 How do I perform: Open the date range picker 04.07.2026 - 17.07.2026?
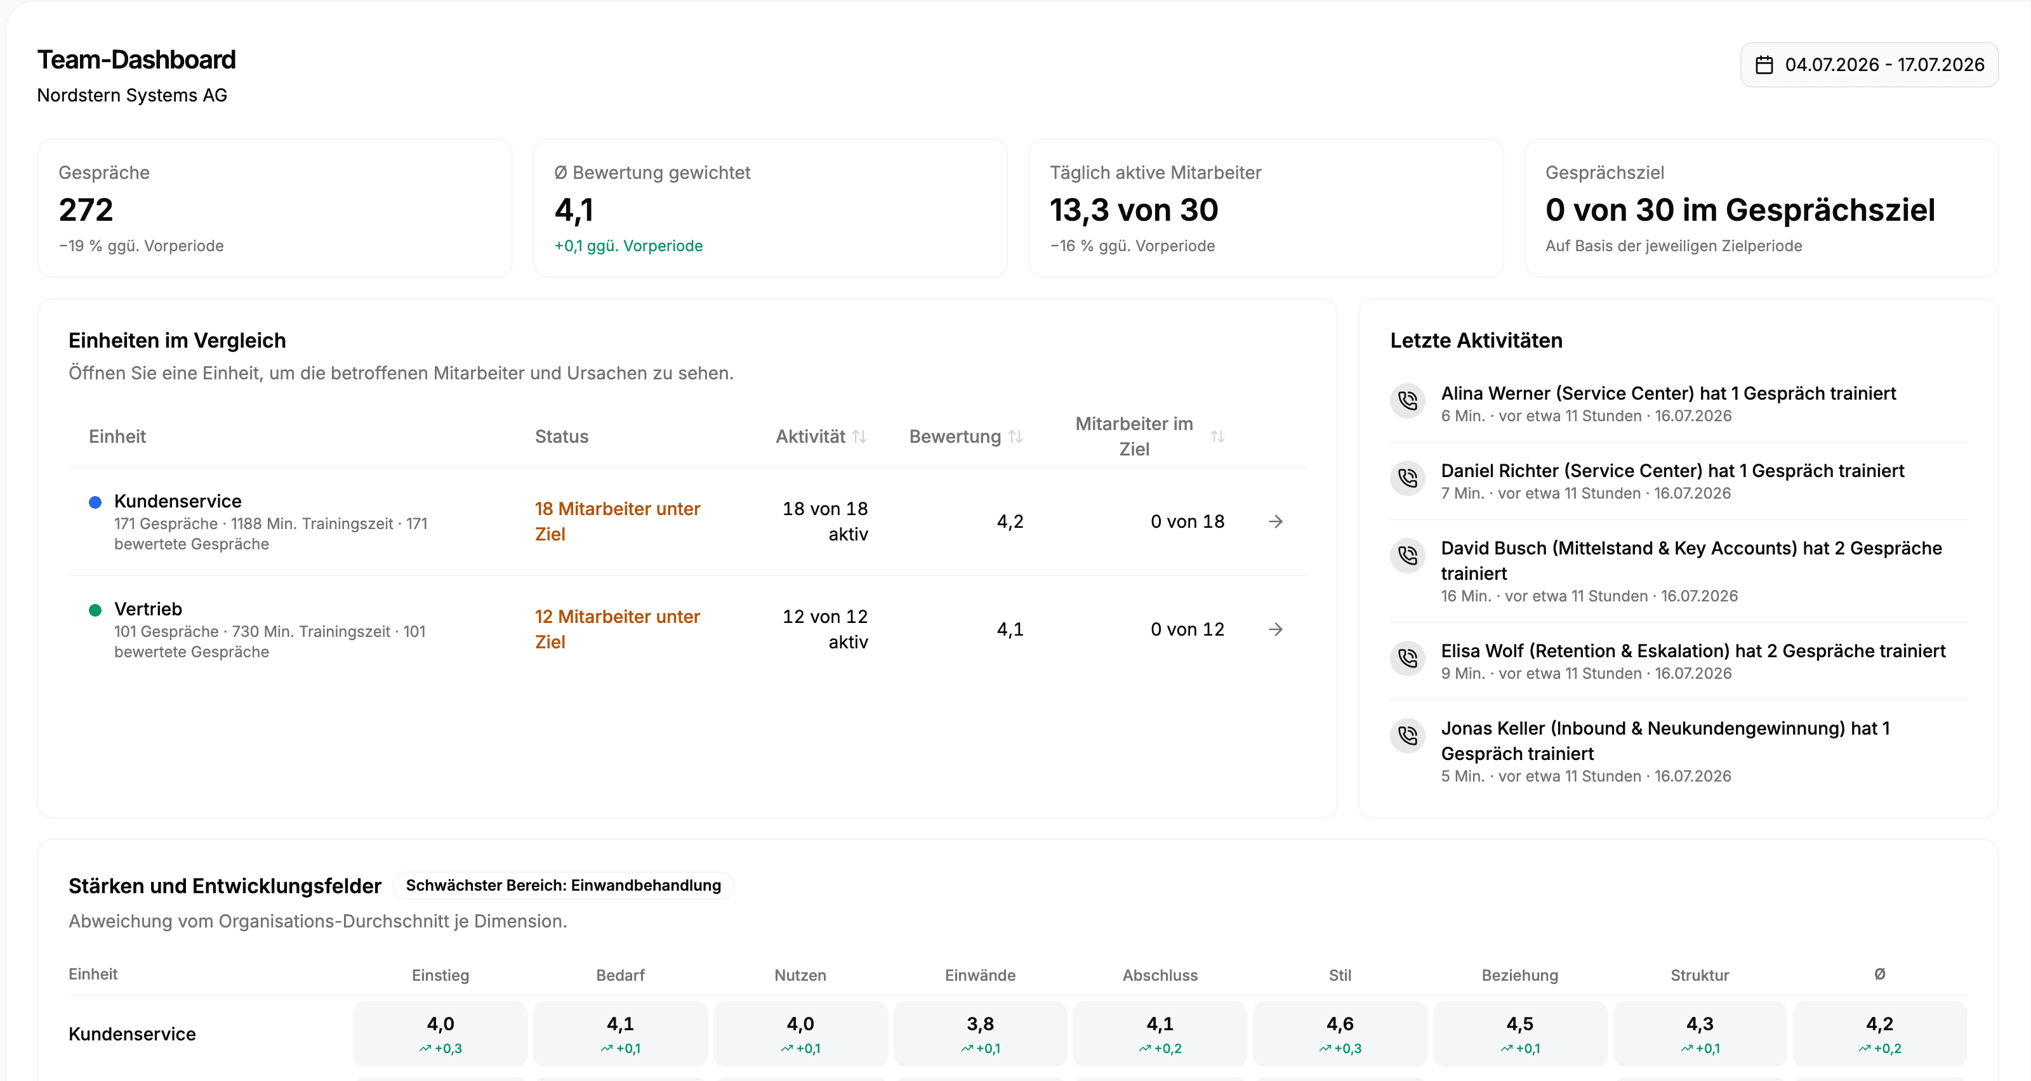(x=1869, y=65)
